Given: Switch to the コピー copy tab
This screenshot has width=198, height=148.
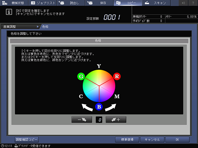Looking at the screenshot, I should pyautogui.click(x=128, y=3).
